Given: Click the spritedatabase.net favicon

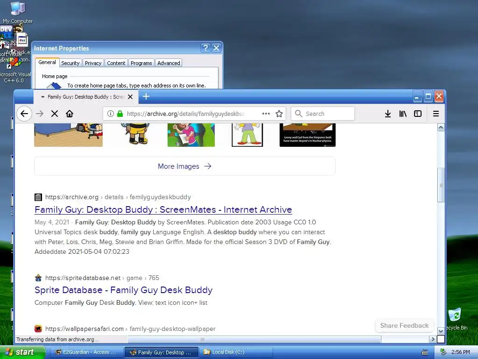Looking at the screenshot, I should 38,278.
